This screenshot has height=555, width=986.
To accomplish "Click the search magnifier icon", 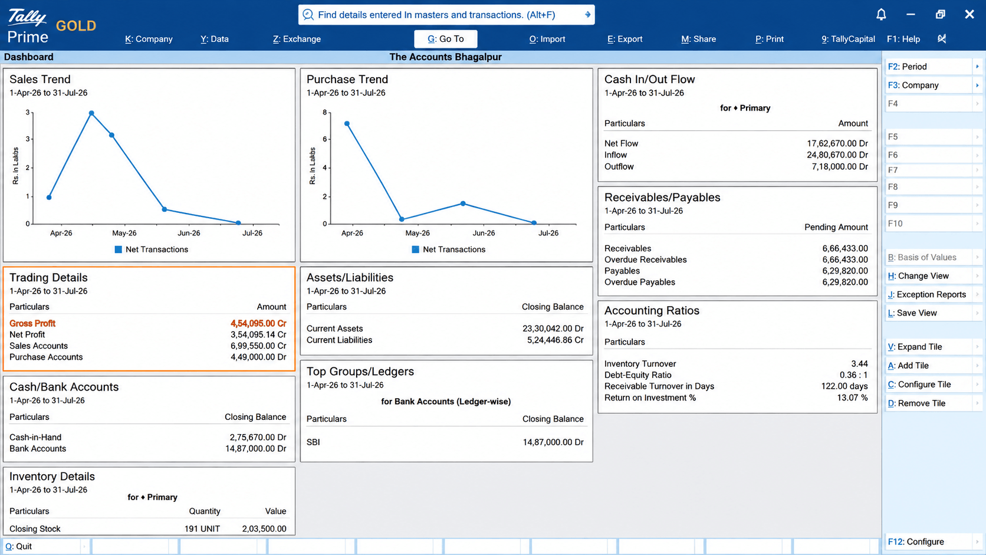I will point(308,15).
